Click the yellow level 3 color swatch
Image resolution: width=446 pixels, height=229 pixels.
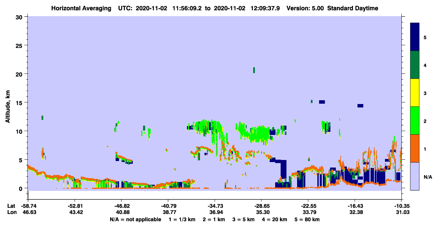coord(415,93)
